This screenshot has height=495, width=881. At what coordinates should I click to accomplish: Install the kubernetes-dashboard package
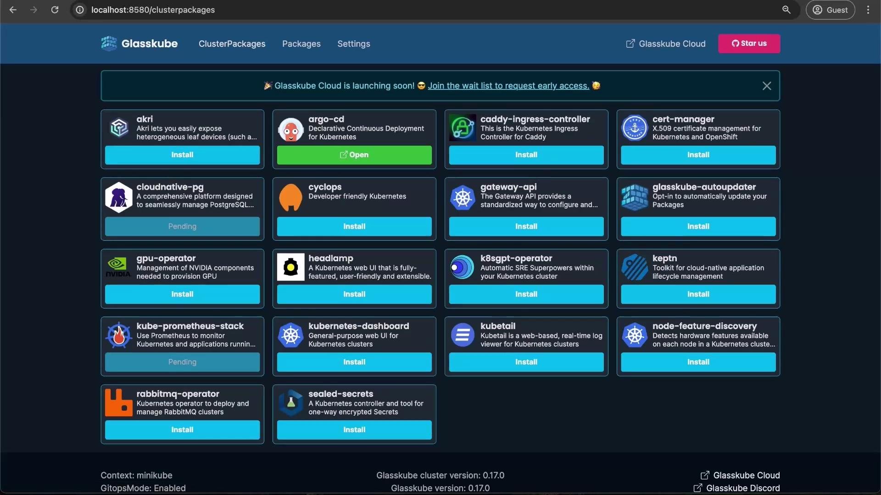pos(354,362)
